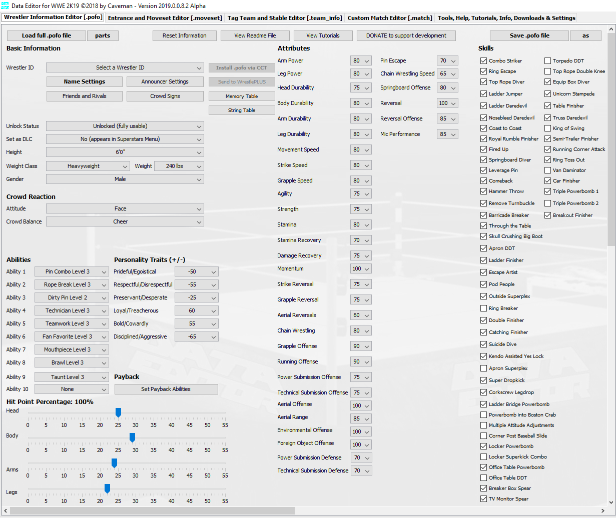This screenshot has width=616, height=518.
Task: Open the Attitude dropdown showing Face
Action: [x=125, y=209]
